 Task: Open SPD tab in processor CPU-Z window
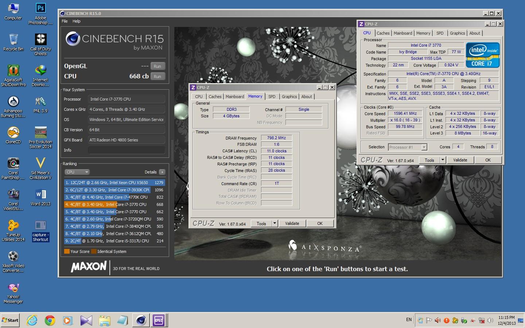440,33
